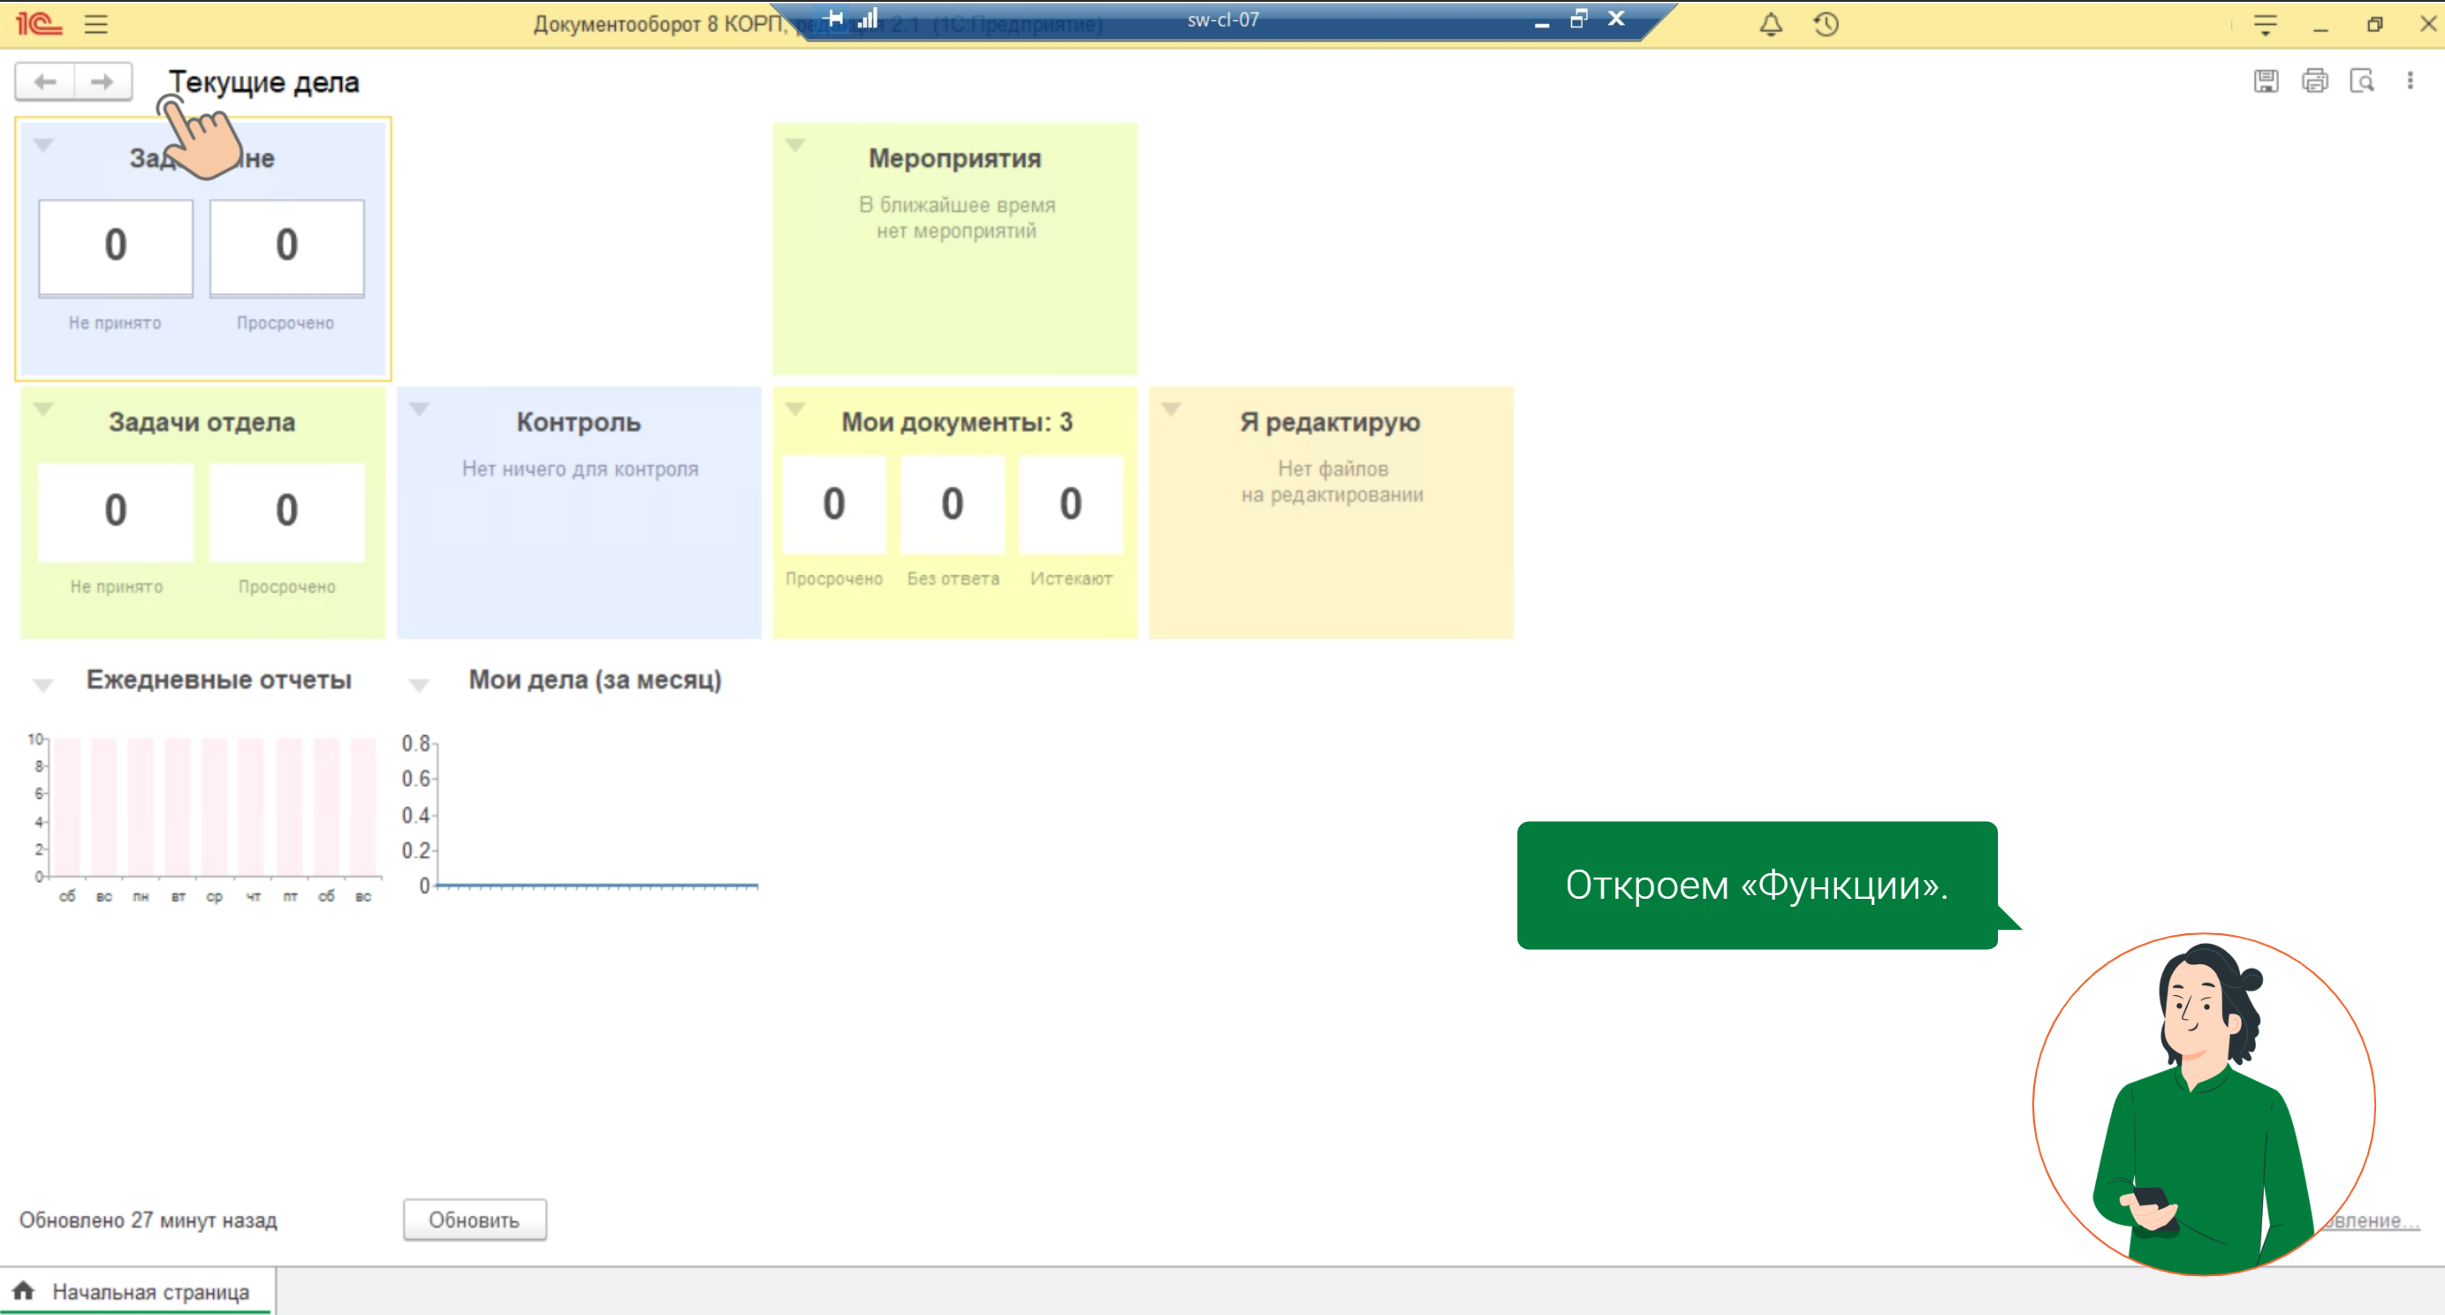Open the service panel settings icon
Viewport: 2445px width, 1315px height.
pyautogui.click(x=2265, y=25)
